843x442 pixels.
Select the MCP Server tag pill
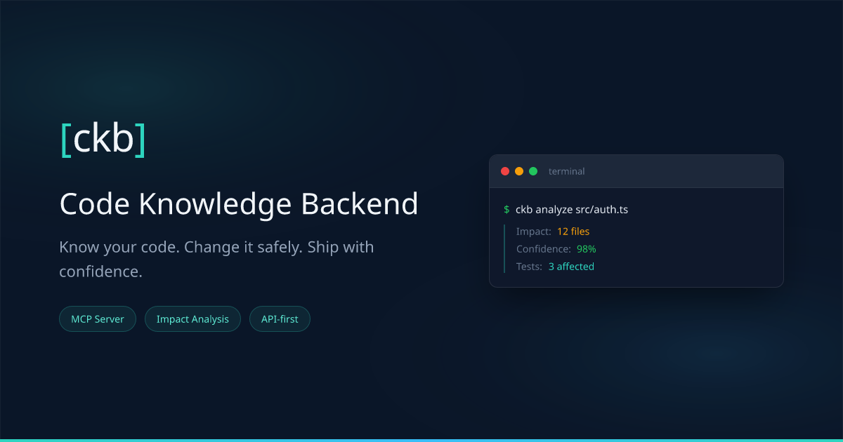tap(98, 319)
